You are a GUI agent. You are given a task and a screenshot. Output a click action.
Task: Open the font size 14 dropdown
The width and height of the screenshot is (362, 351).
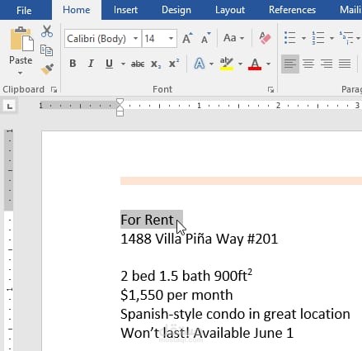click(x=171, y=39)
